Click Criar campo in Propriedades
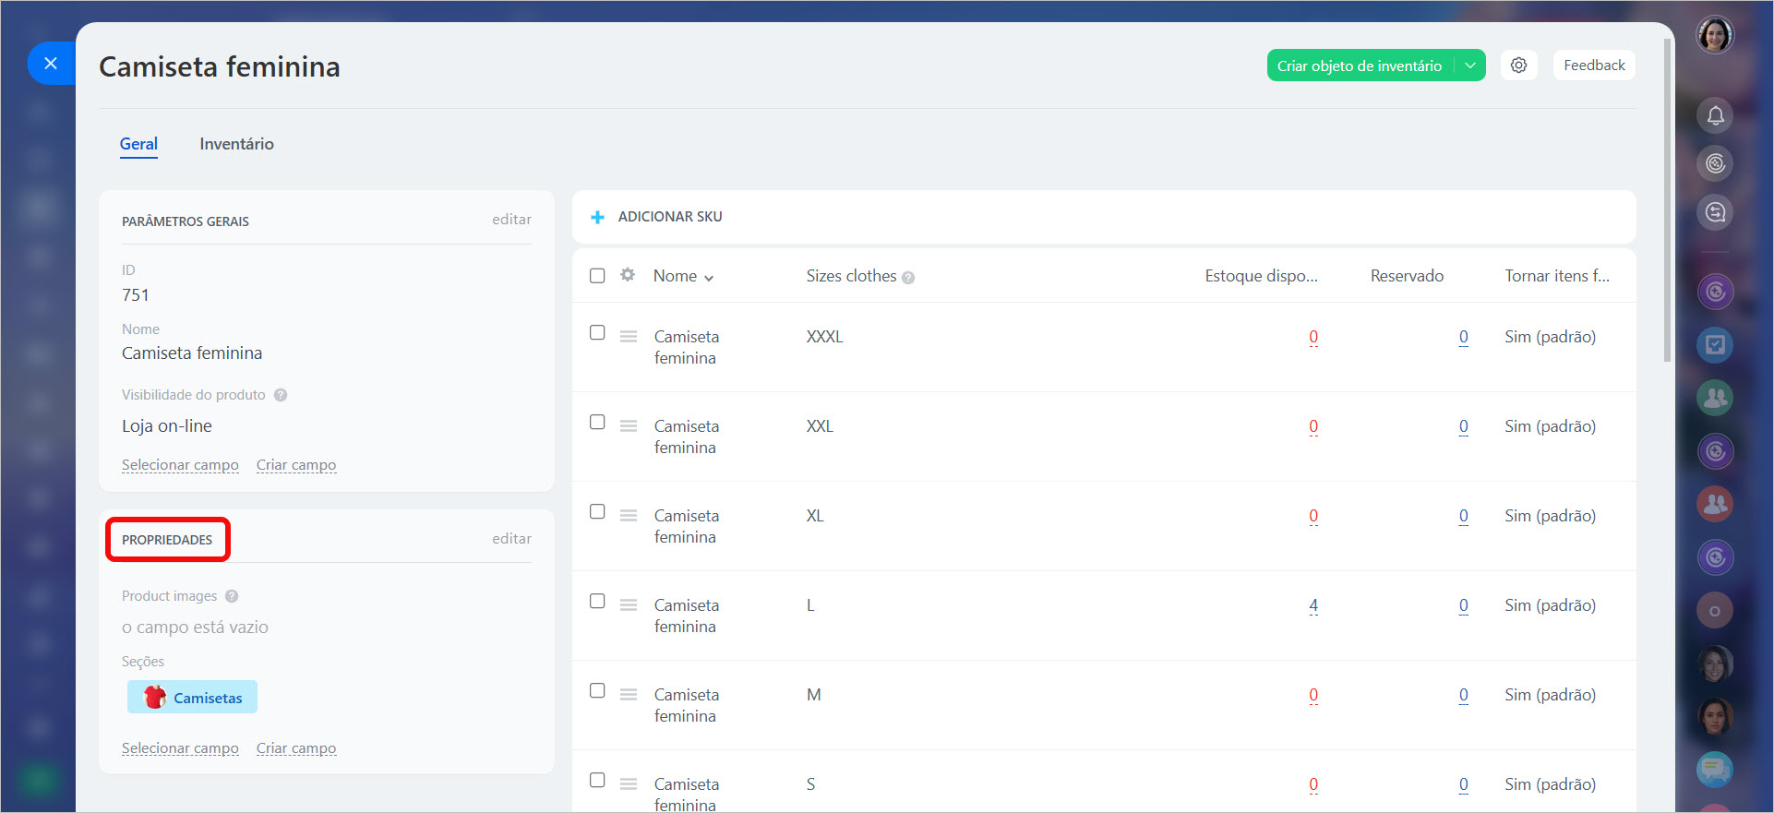The height and width of the screenshot is (813, 1774). point(296,748)
